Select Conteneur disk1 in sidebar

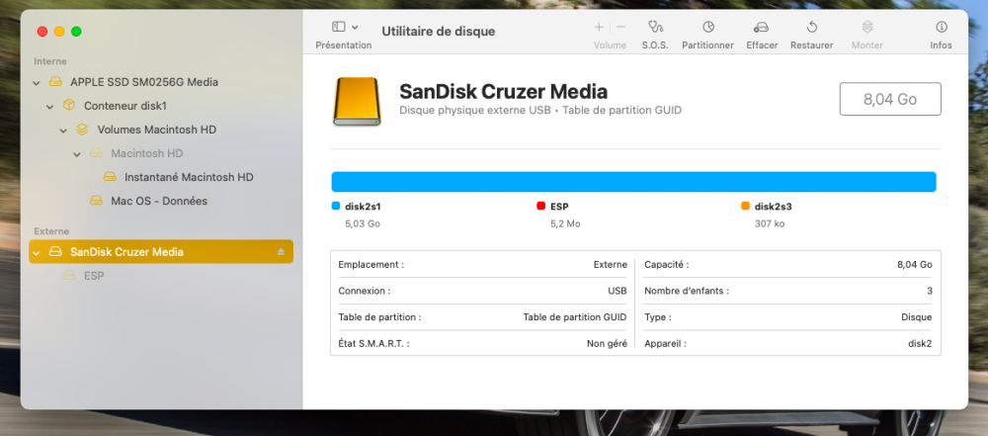125,106
